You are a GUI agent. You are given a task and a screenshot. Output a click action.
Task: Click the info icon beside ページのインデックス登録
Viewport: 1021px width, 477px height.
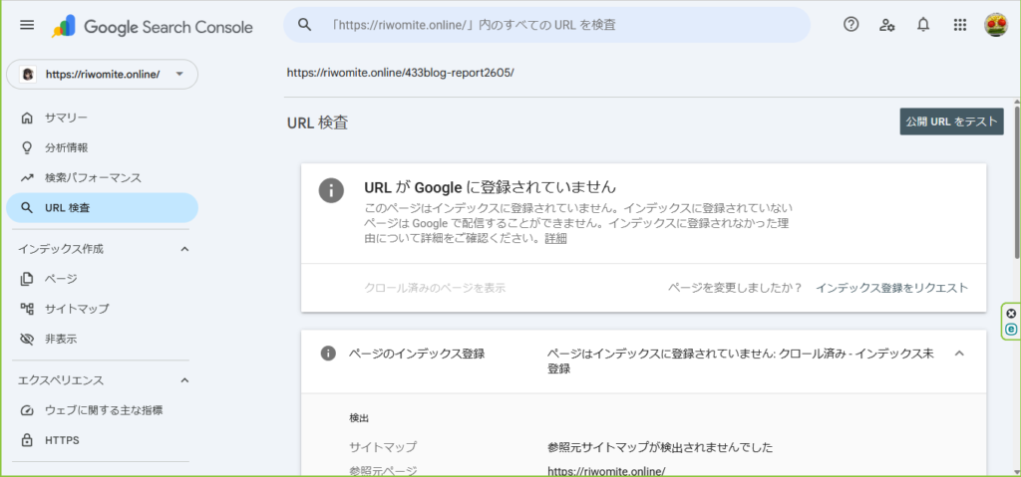[327, 354]
